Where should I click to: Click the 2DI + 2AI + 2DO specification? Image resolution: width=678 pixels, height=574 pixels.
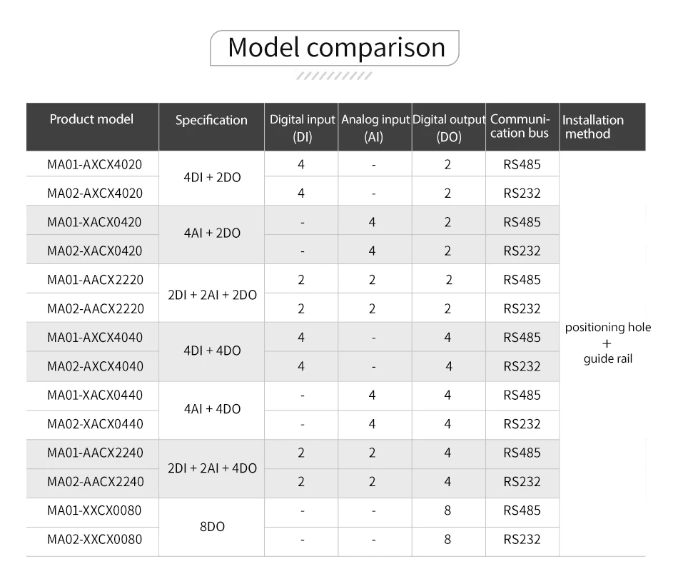coord(212,294)
